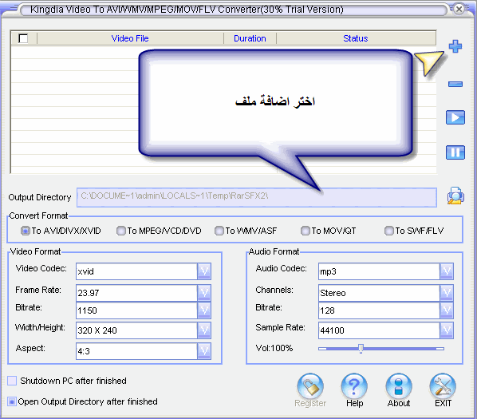477x419 pixels.
Task: Close the Kingdia converter window
Action: tap(459, 9)
